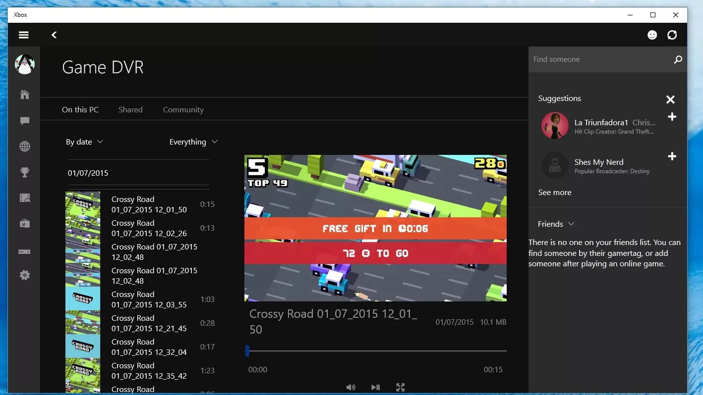703x395 pixels.
Task: Click the play/pause playback button
Action: click(375, 387)
